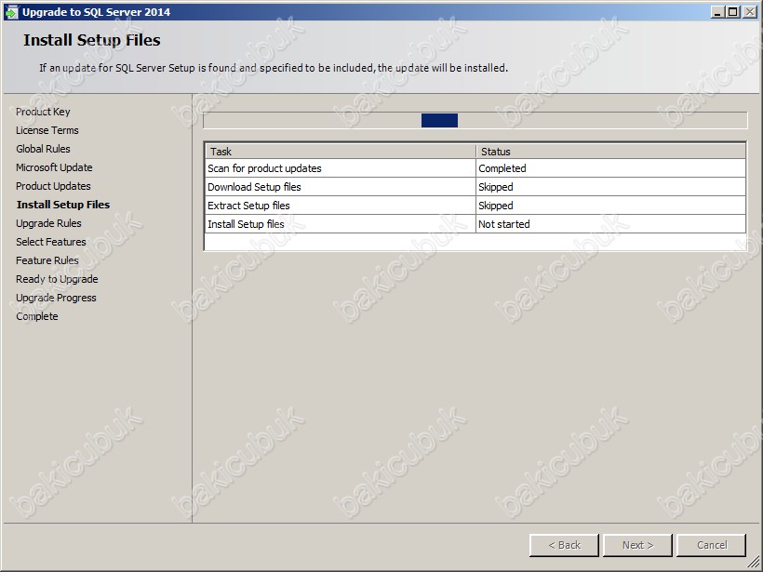Click the Next button

(637, 545)
